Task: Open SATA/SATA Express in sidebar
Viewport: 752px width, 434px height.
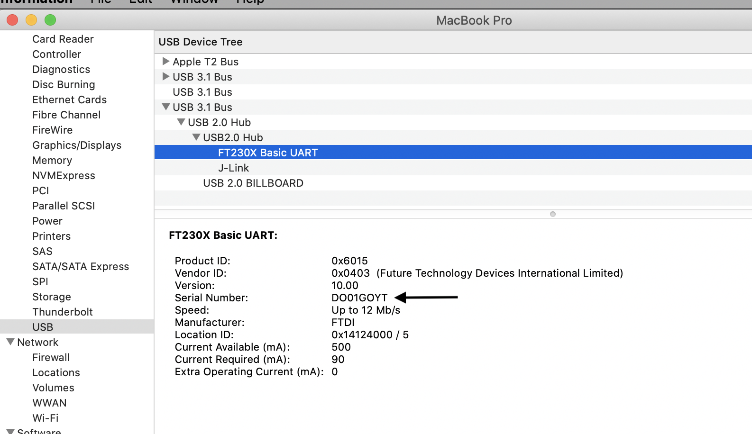Action: tap(81, 266)
